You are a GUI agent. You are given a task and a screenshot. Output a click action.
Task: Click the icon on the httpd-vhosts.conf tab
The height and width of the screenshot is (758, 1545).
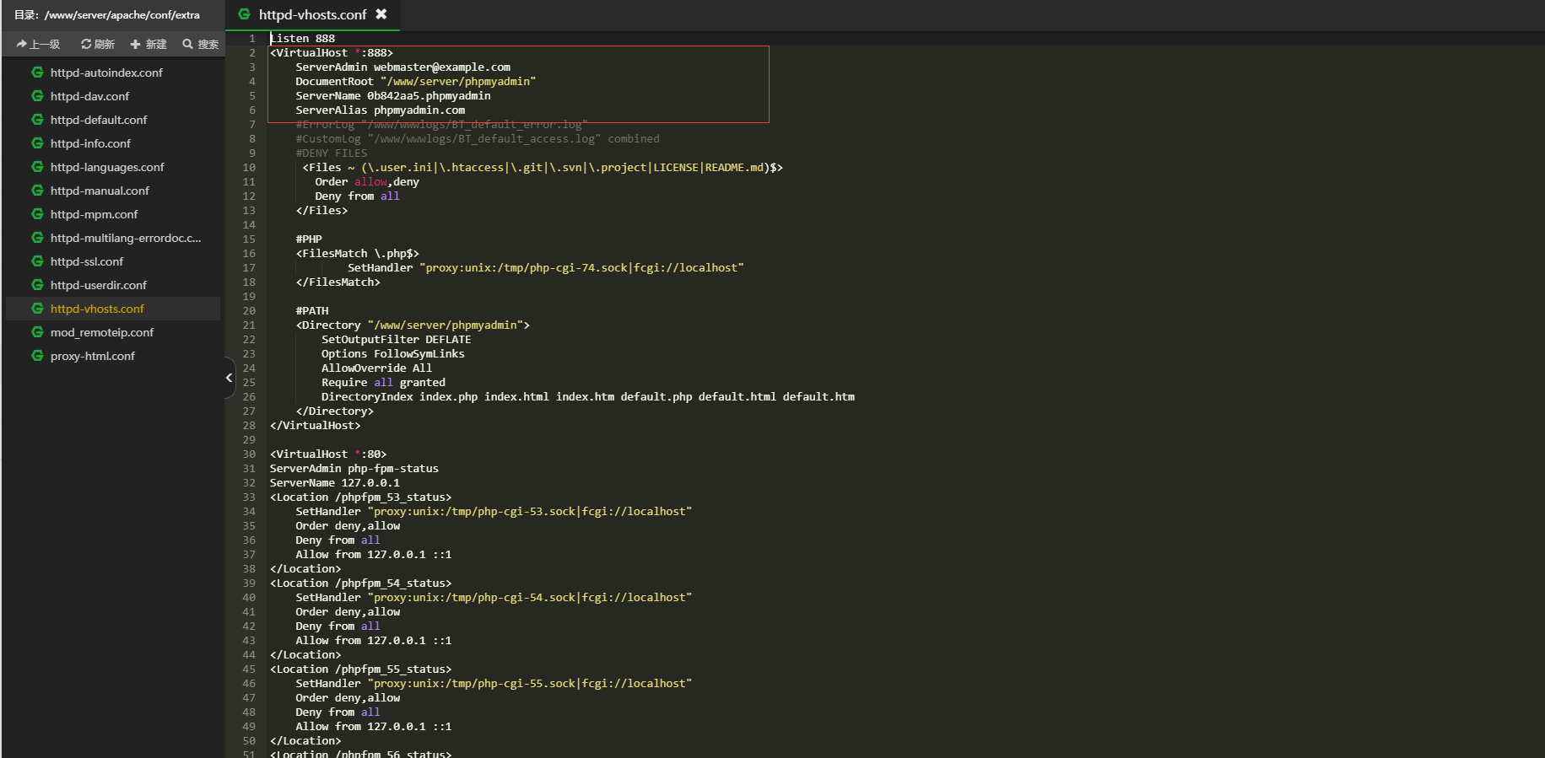tap(245, 14)
